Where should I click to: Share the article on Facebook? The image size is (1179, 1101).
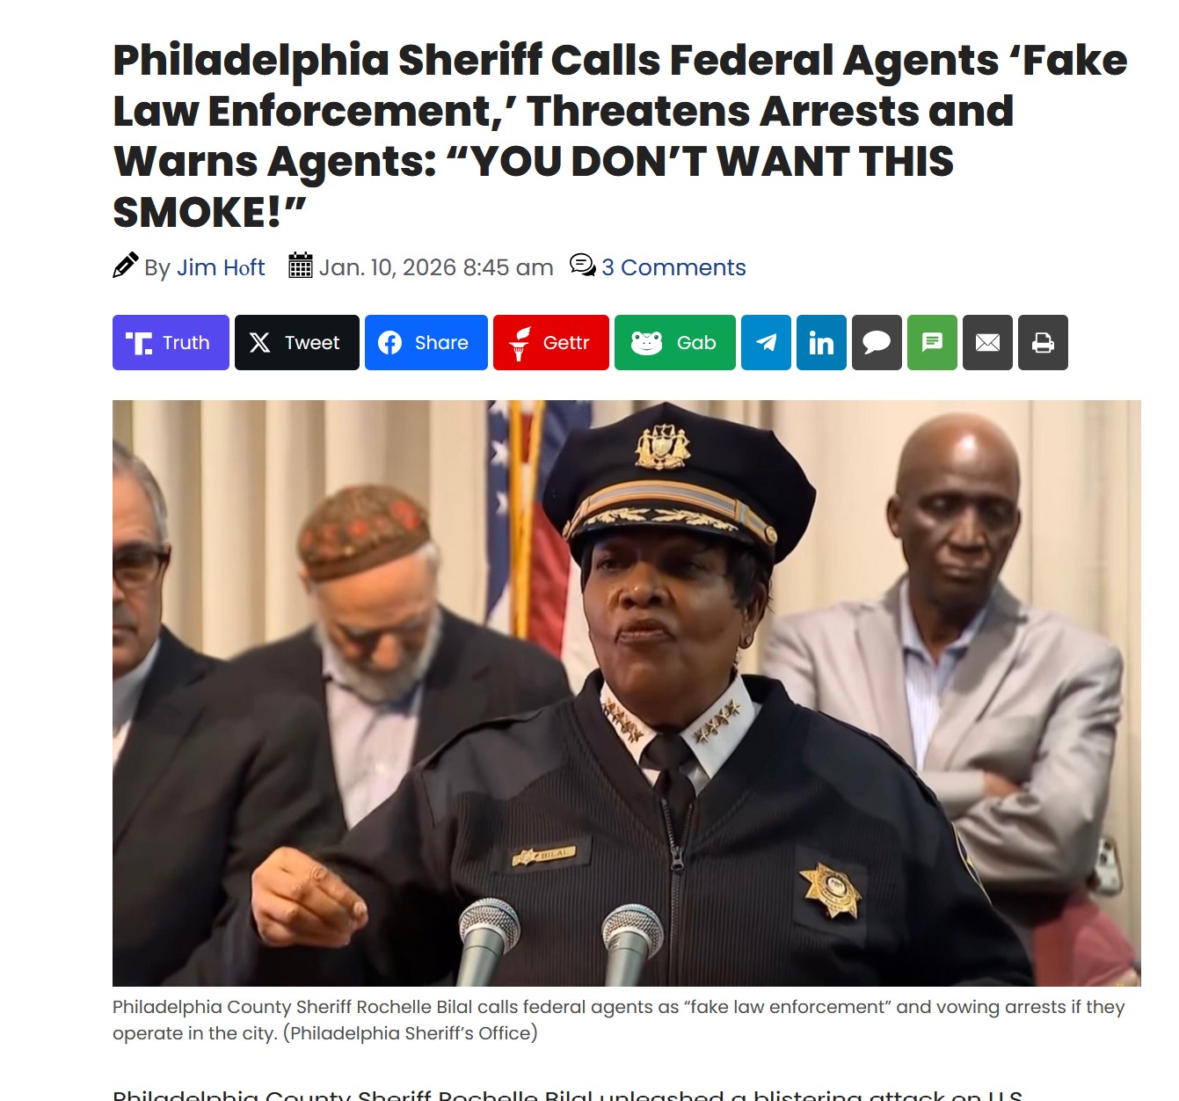tap(426, 342)
